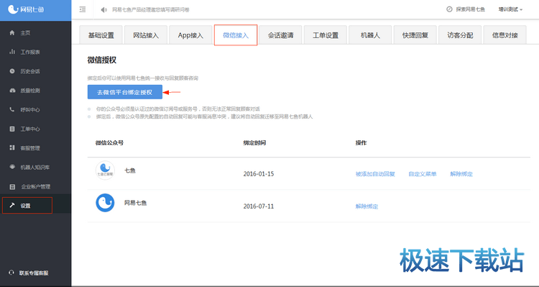Click 联系专属客服 at sidebar bottom
539x287 pixels.
coord(34,273)
